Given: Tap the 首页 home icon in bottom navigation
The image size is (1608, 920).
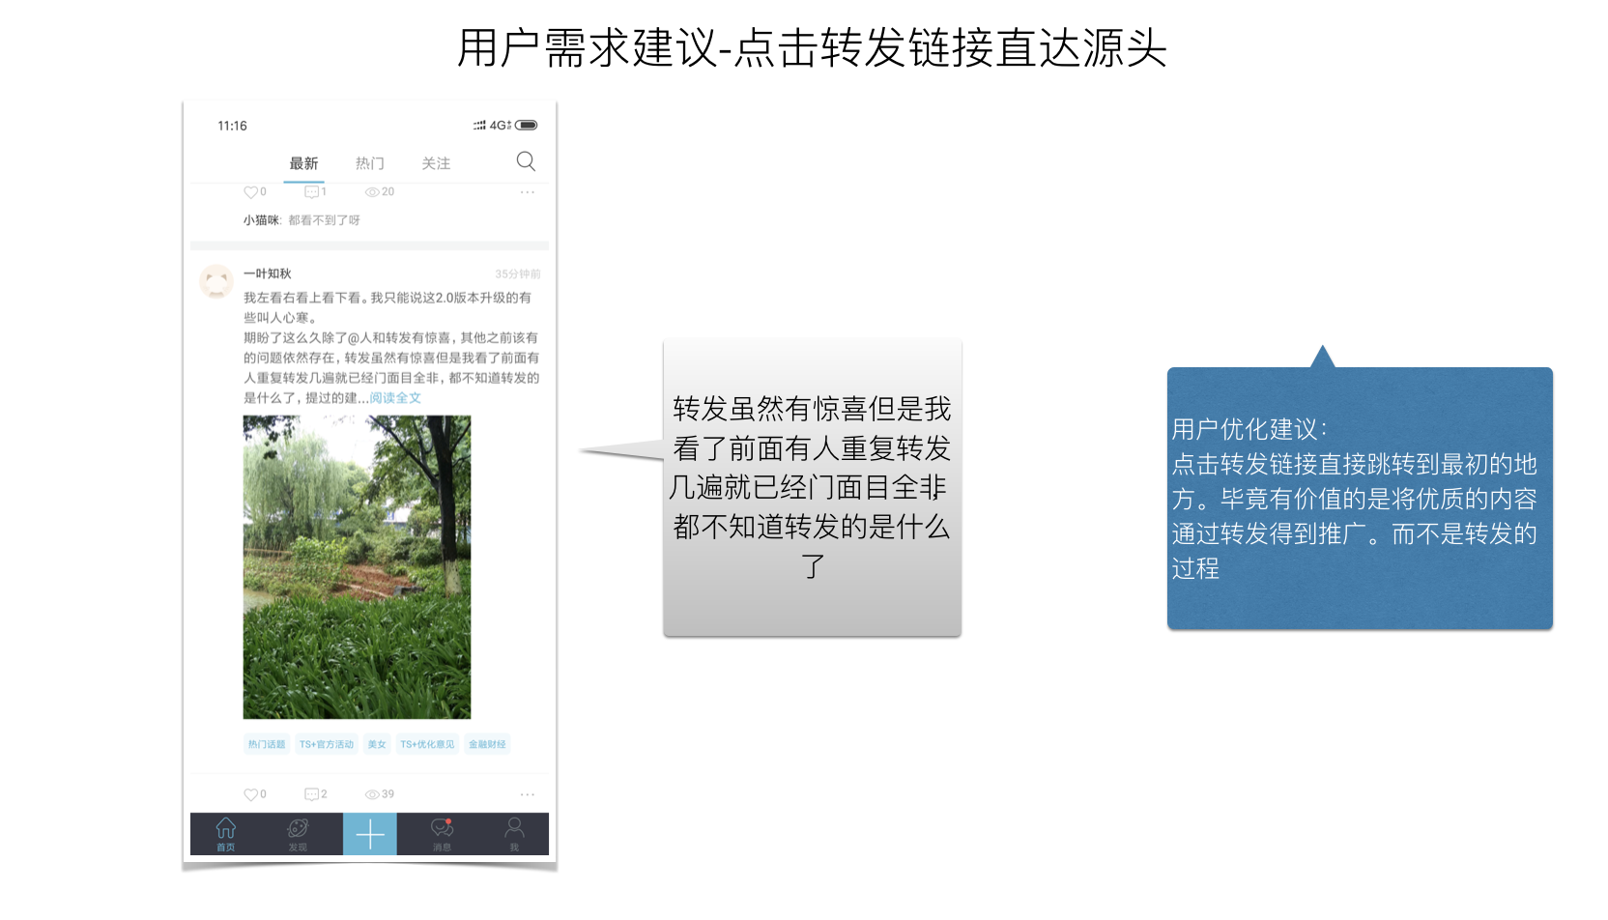Looking at the screenshot, I should 225,833.
